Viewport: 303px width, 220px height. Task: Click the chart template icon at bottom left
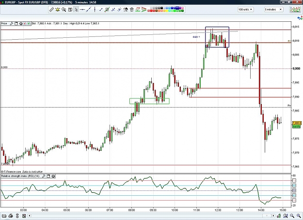click(24, 216)
